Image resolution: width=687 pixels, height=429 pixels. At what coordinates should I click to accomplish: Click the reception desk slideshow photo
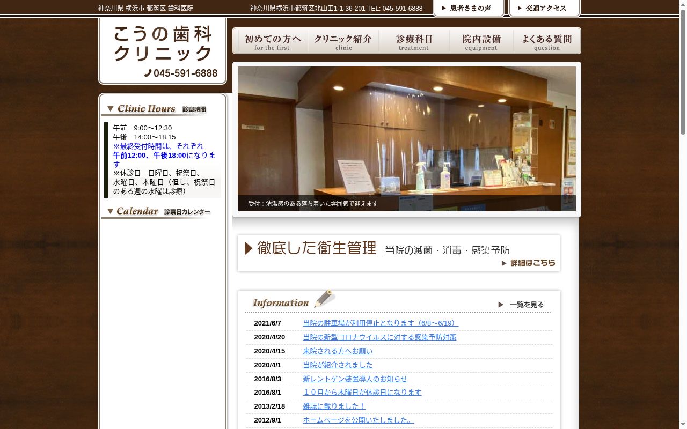tap(406, 138)
